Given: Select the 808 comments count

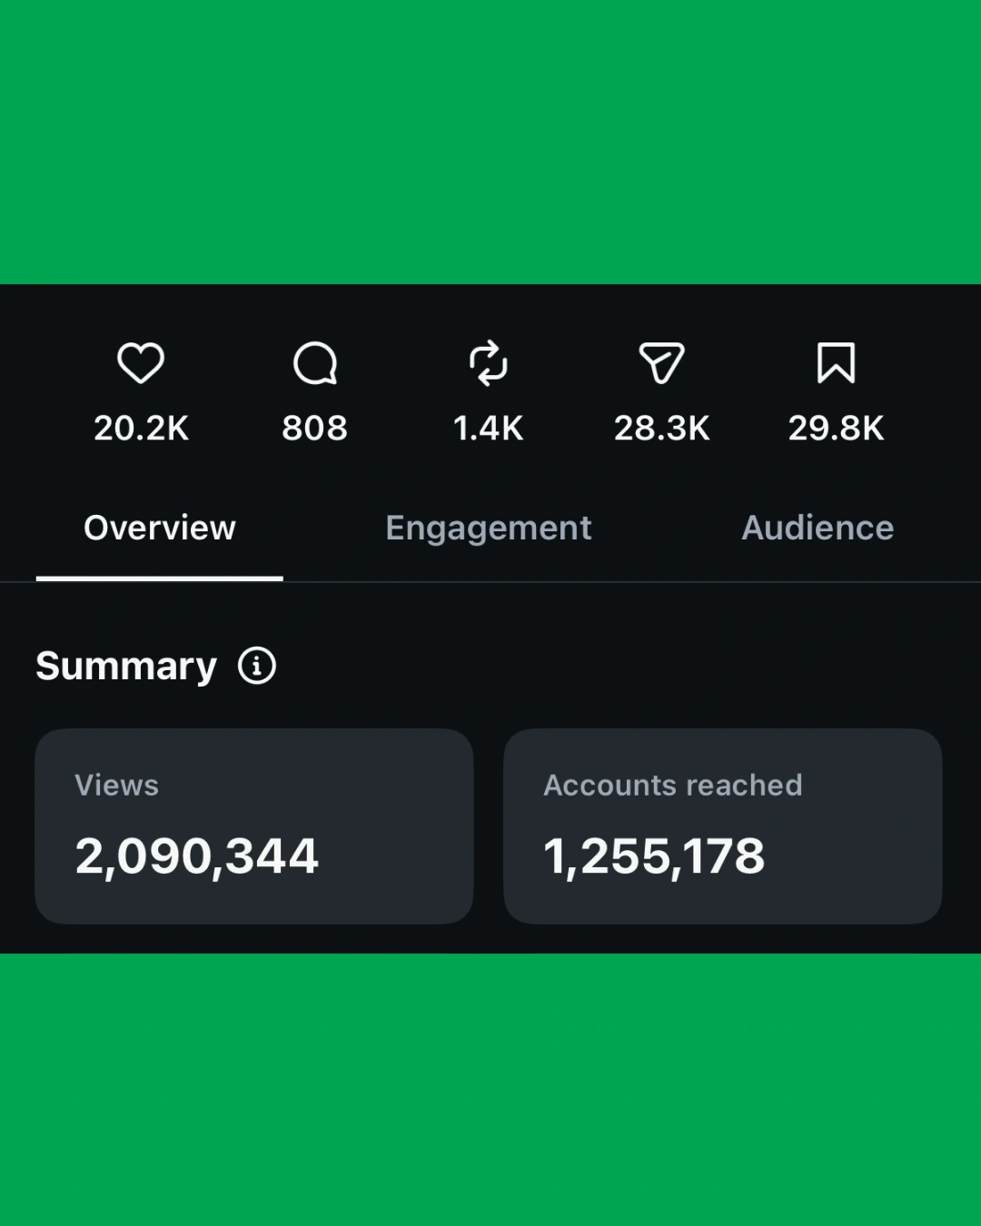Looking at the screenshot, I should click(314, 428).
